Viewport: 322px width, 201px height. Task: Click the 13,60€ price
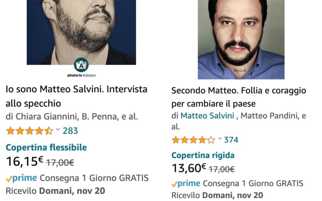[189, 168]
